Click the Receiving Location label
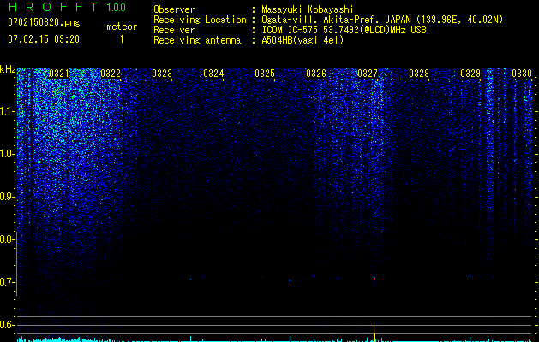This screenshot has width=539, height=342. [x=200, y=20]
